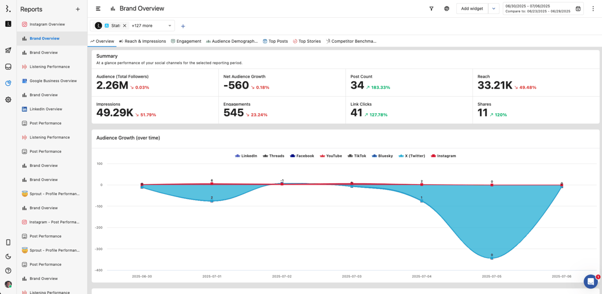Click the globe icon in header
This screenshot has height=294, width=602.
pos(446,8)
